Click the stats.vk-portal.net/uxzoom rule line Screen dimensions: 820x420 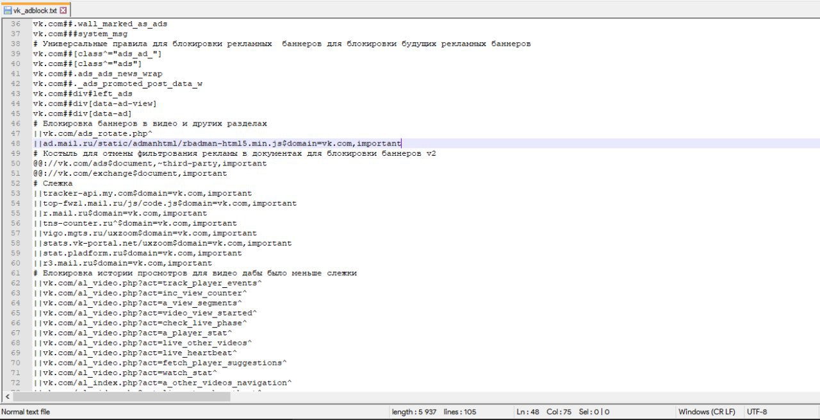[162, 243]
